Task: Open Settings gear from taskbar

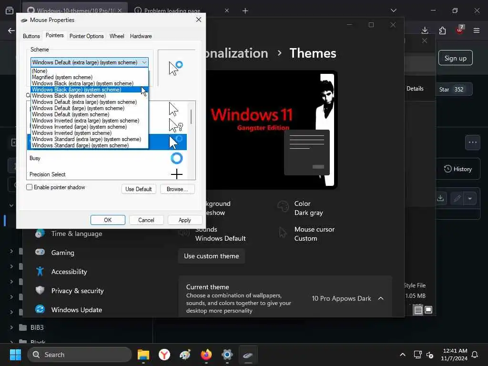Action: coord(227,355)
